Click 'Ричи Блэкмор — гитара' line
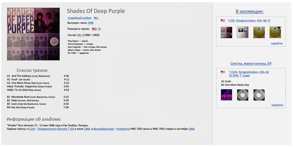This screenshot has width=293, height=147. 80,44
